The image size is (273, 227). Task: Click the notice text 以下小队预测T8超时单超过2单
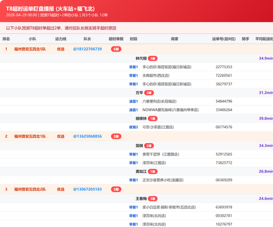pos(61,28)
